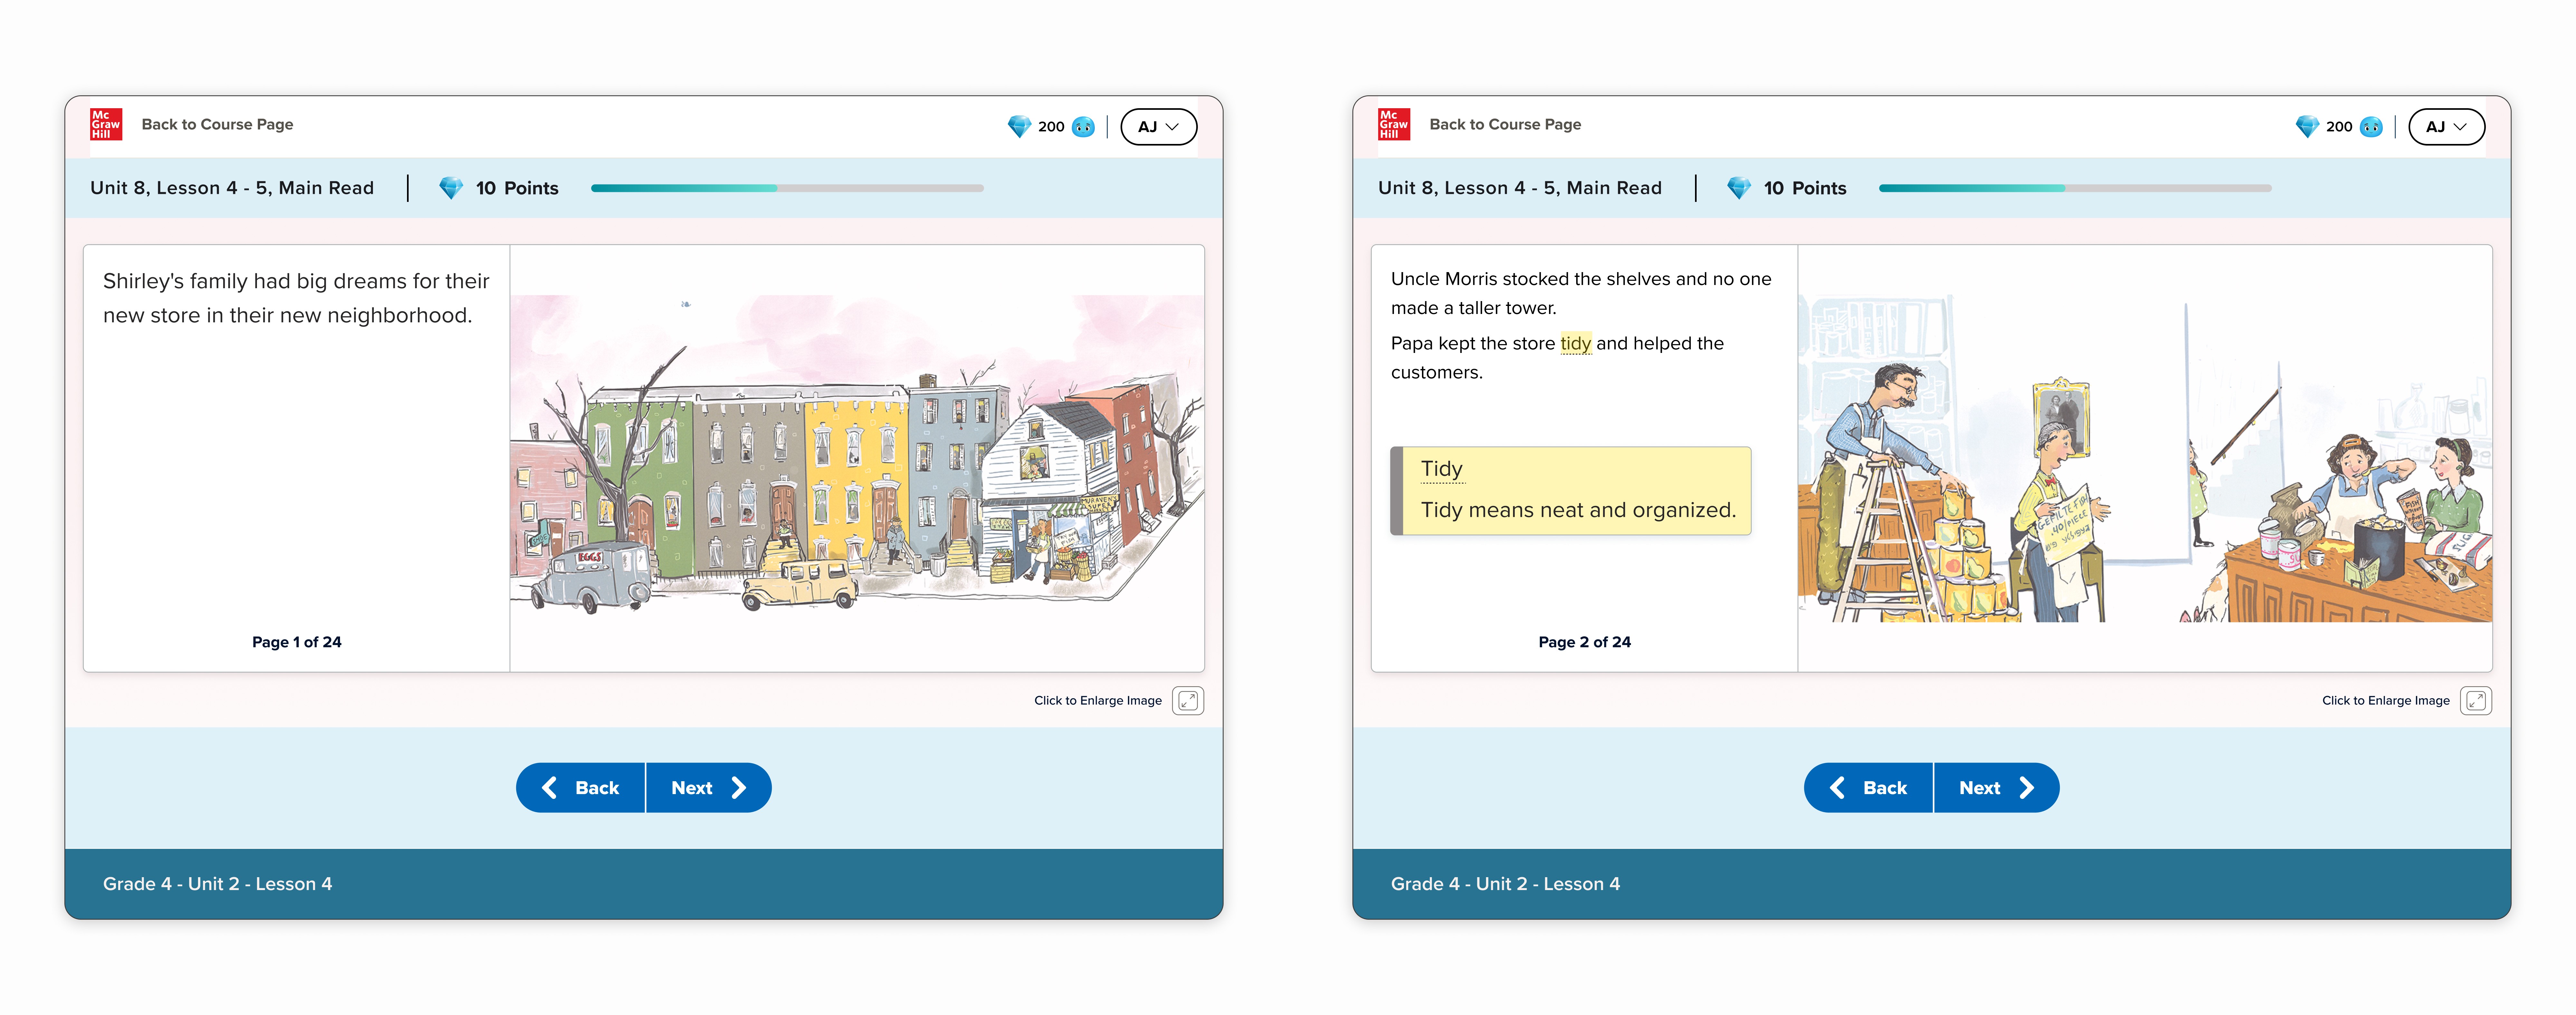2576x1015 pixels.
Task: Click '10 Points' on Page 1 screen
Action: pos(517,188)
